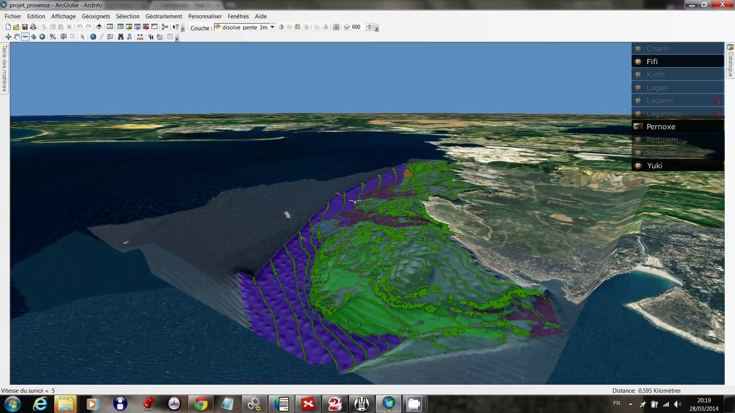The image size is (735, 413).
Task: Select the Measure ruler tool
Action: coord(140,37)
